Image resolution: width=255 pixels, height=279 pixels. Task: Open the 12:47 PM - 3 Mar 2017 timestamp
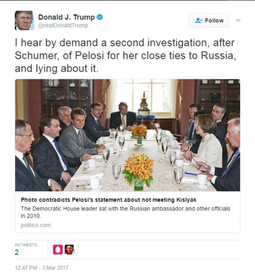click(42, 268)
